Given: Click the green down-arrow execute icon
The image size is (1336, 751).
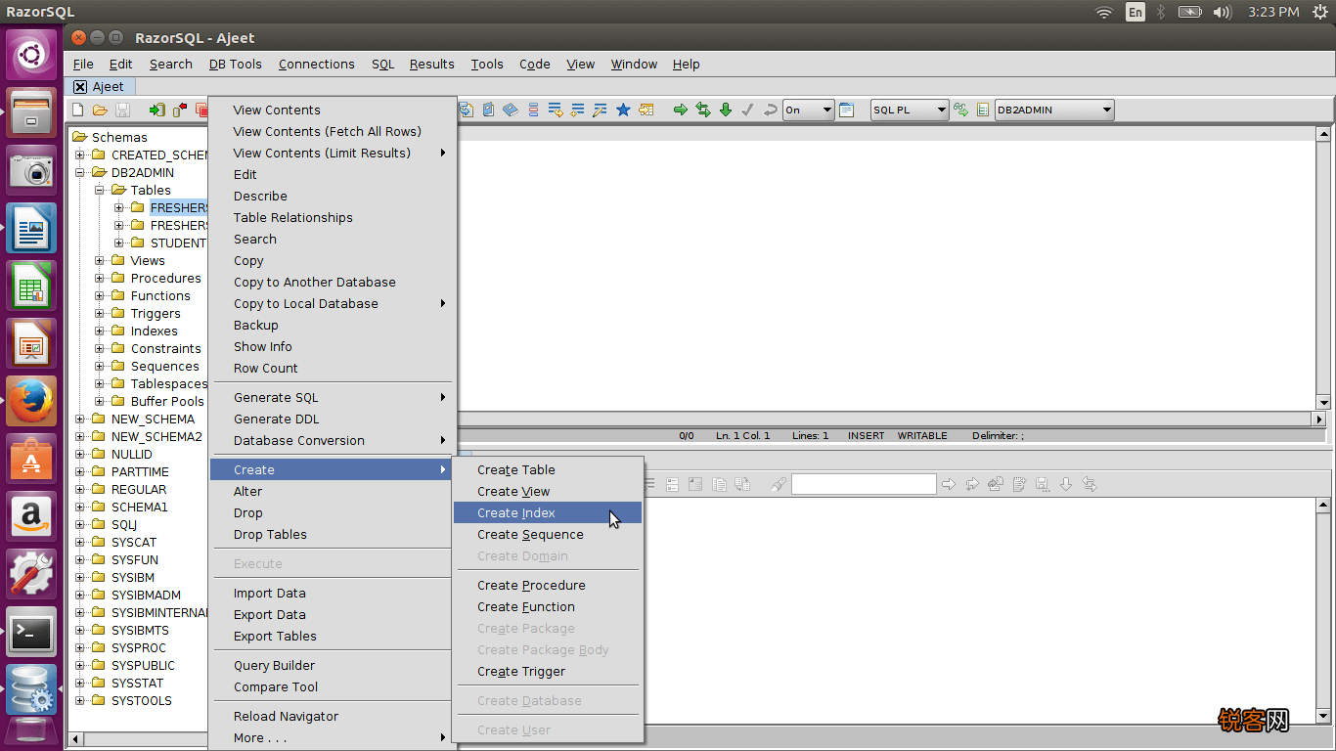Looking at the screenshot, I should pyautogui.click(x=726, y=110).
